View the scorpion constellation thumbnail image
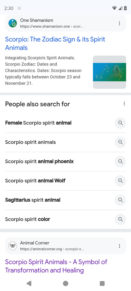Screen dimensions: 131x291 [109, 72]
